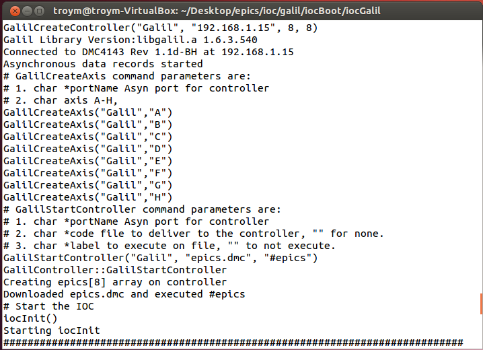Click the GalilCreateAxis "A" line
The image size is (483, 350).
tap(87, 112)
